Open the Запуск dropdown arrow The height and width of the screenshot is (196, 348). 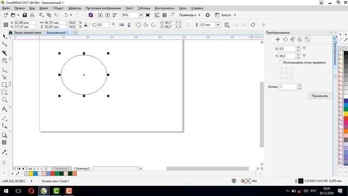235,15
